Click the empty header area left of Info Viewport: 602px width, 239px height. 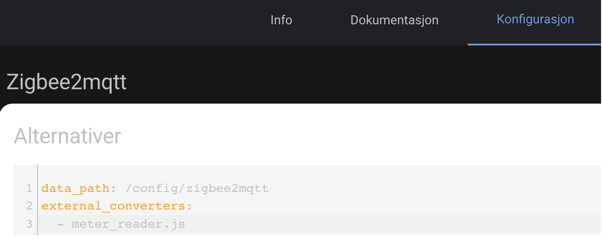(127, 21)
